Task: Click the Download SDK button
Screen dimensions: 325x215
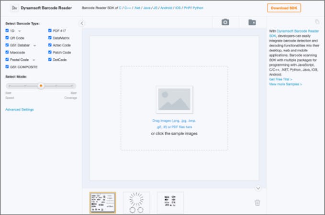Action: coord(284,8)
